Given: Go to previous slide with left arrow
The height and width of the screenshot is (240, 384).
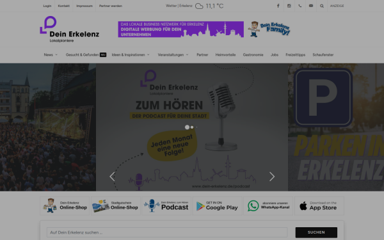Looking at the screenshot, I should [x=112, y=177].
